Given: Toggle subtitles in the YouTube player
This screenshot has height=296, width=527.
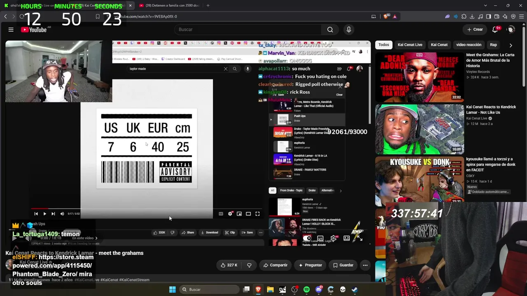Looking at the screenshot, I should [320, 238].
